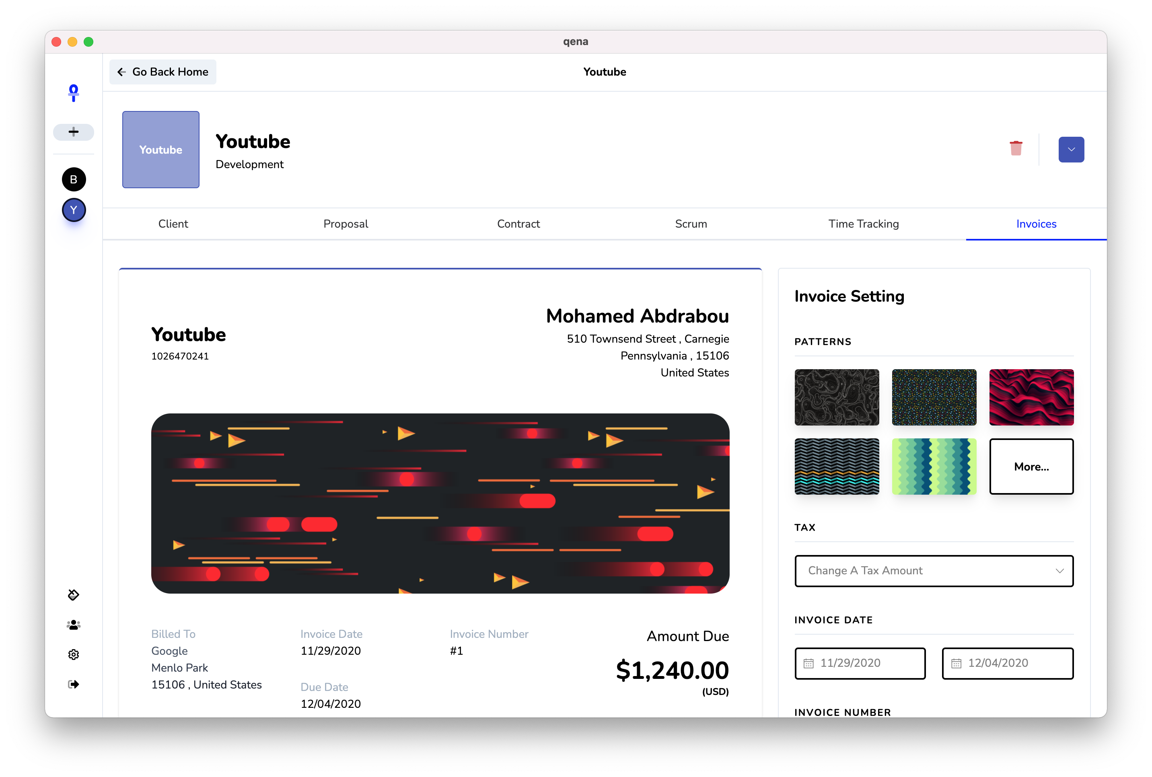Click More... patterns button

point(1031,467)
